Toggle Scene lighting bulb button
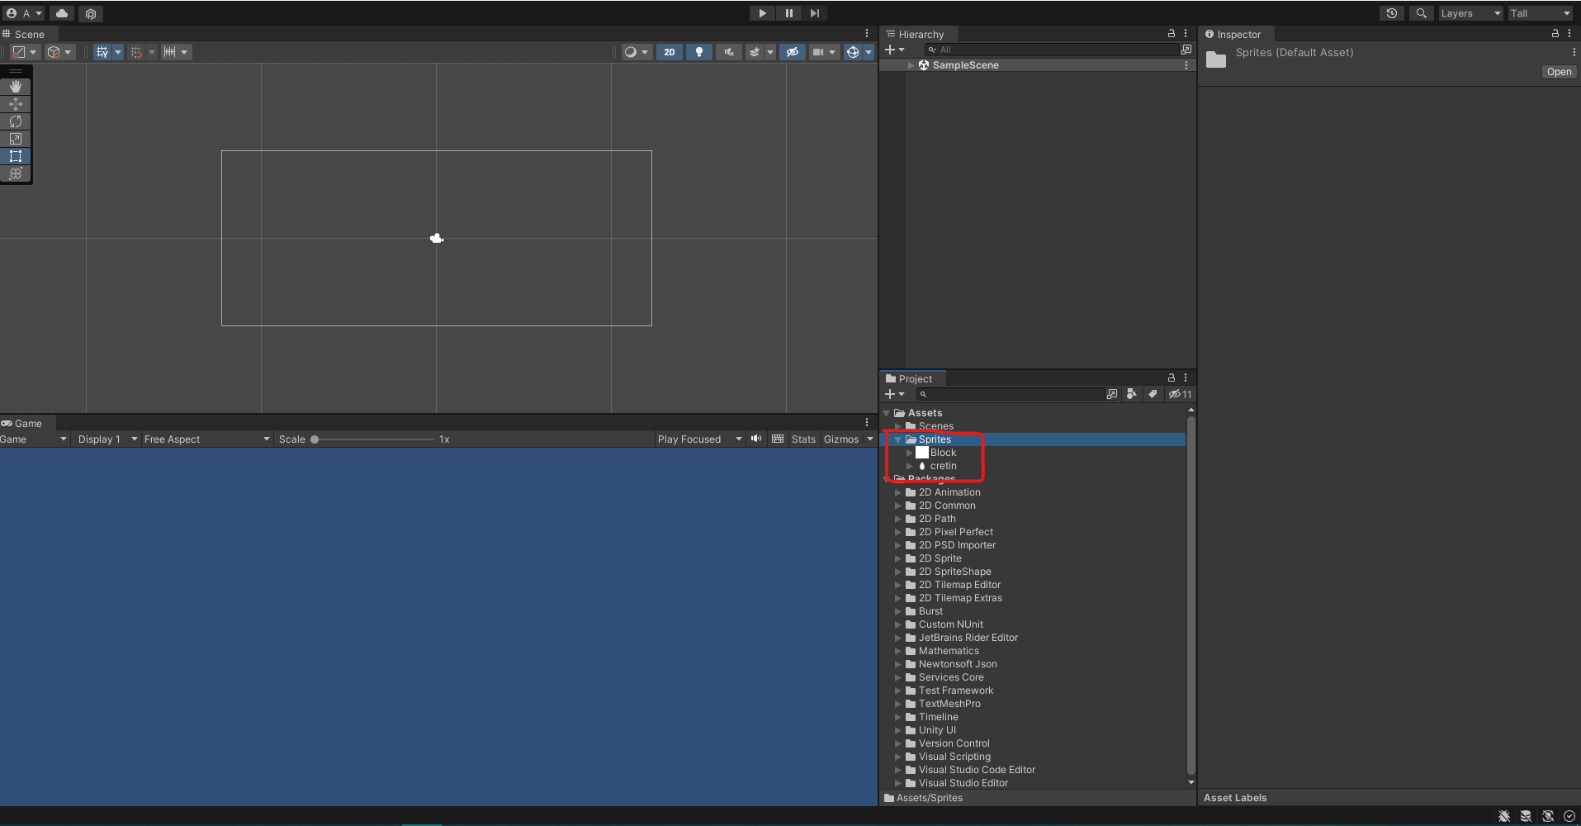1581x826 pixels. pyautogui.click(x=699, y=52)
